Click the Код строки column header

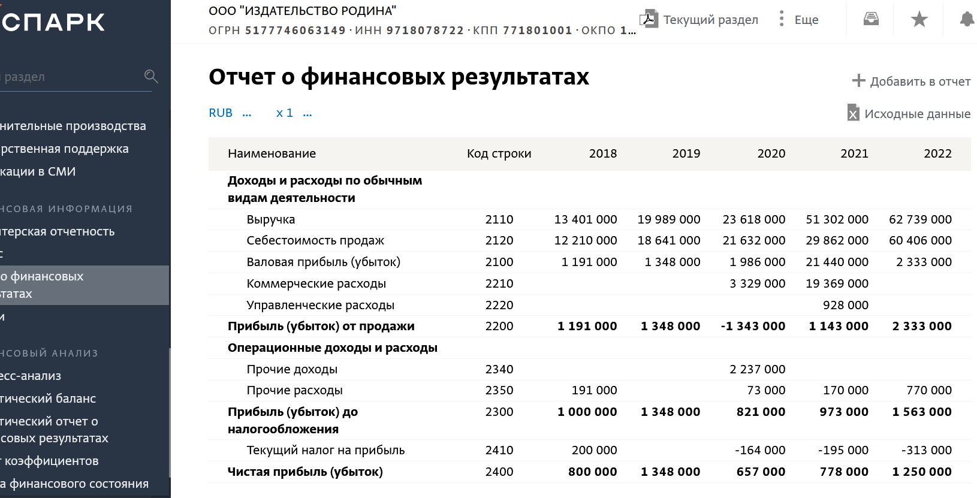coord(499,153)
